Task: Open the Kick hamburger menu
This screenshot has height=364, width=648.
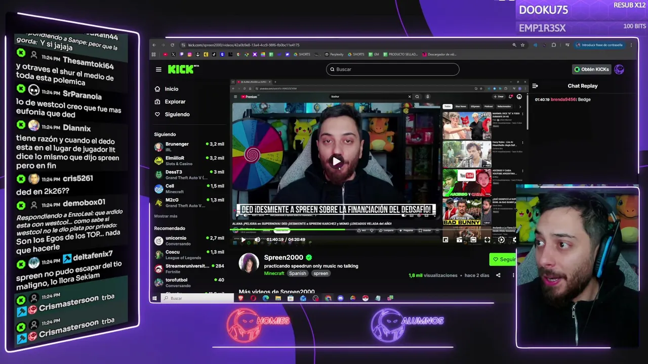Action: tap(158, 69)
